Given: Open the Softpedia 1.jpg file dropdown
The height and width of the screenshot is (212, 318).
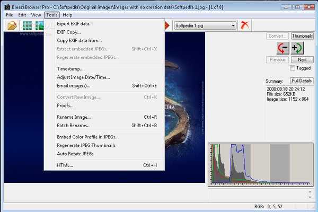Looking at the screenshot, I should click(x=205, y=26).
